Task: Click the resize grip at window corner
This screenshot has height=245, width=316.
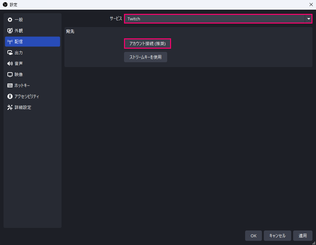Action: [x=314, y=243]
